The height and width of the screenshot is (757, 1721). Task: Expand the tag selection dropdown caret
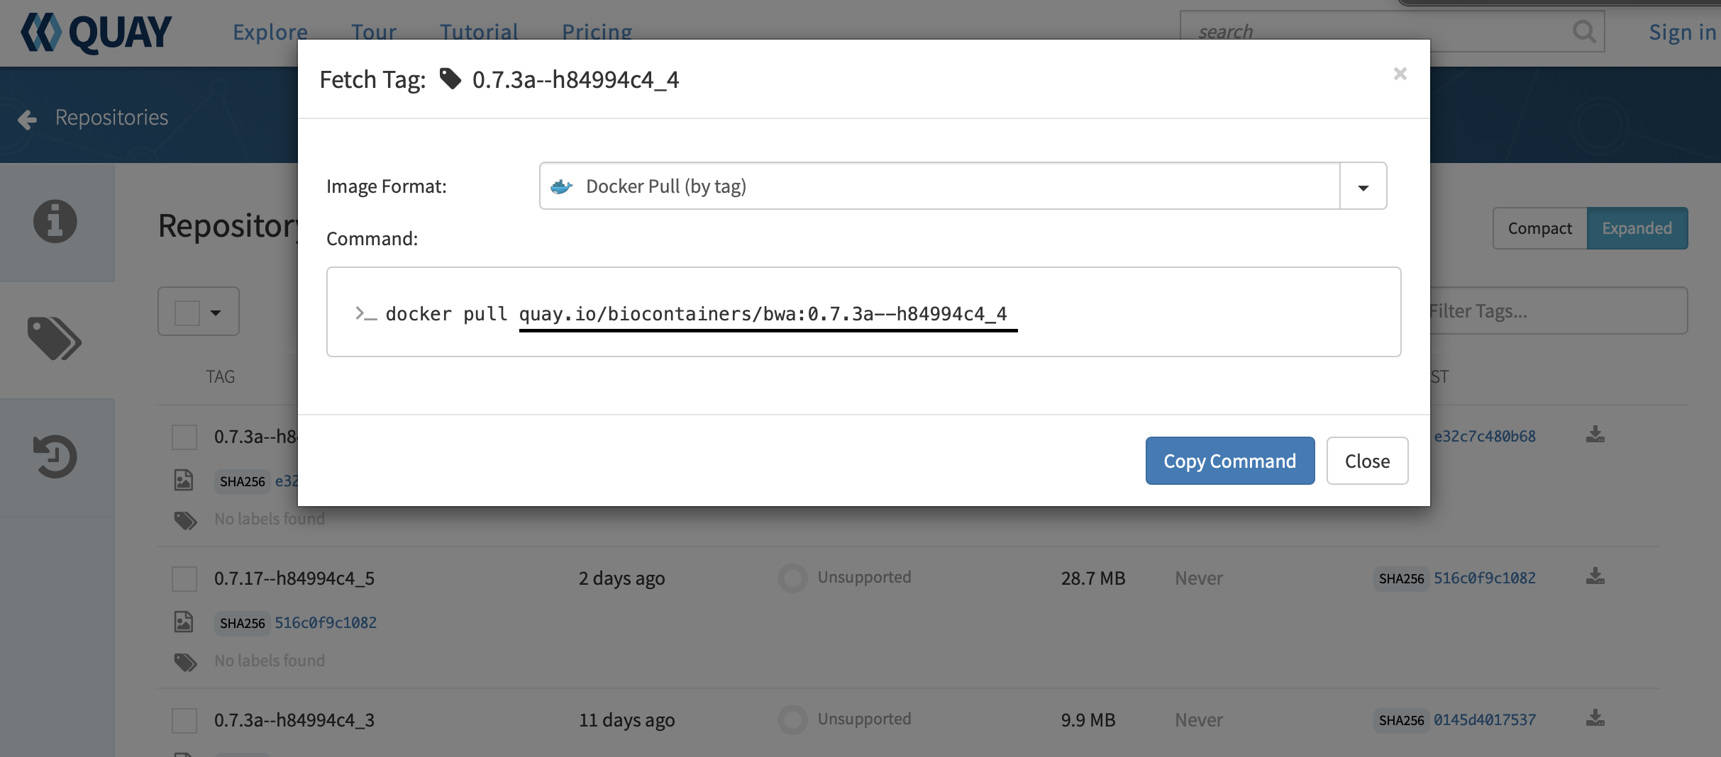[x=216, y=313]
